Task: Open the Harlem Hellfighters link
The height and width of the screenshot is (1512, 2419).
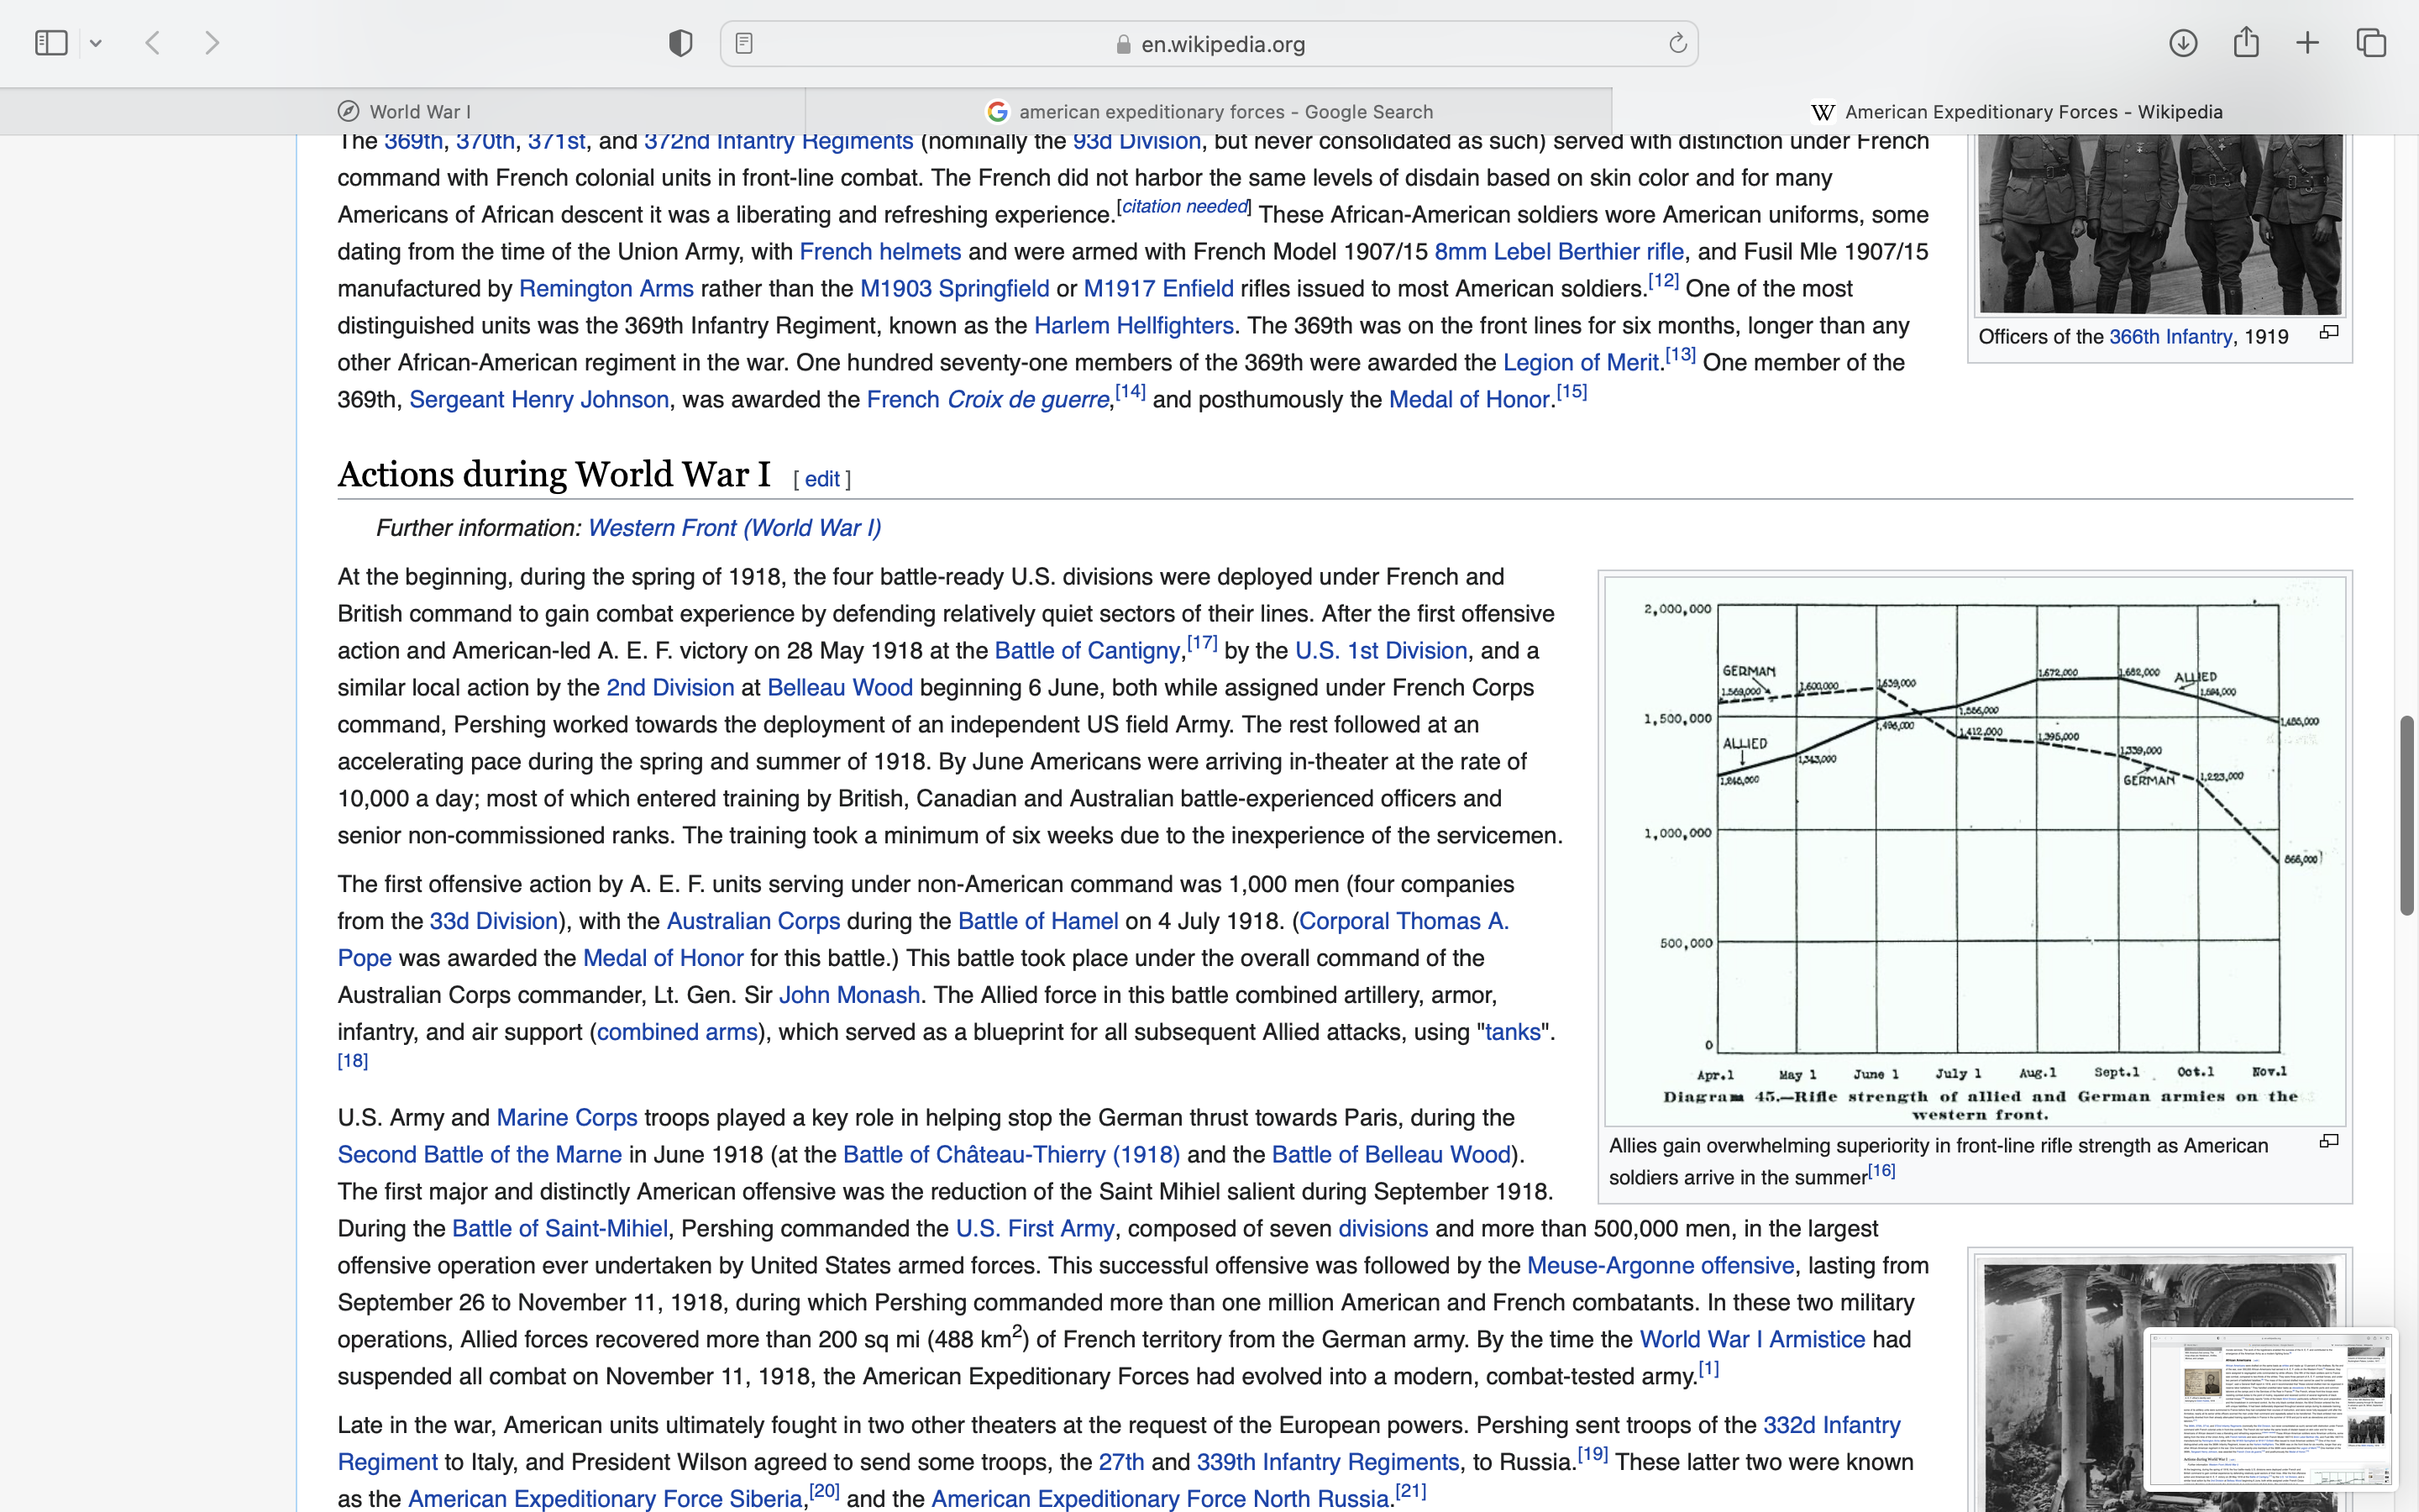Action: pyautogui.click(x=1134, y=326)
